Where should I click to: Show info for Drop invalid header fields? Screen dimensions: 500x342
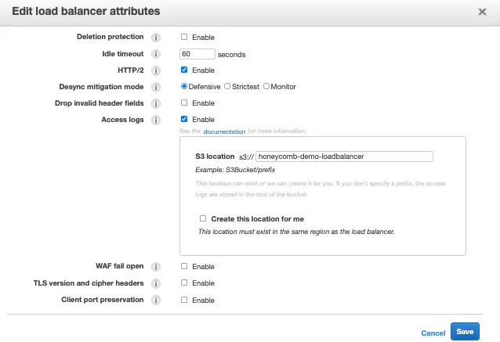click(x=156, y=103)
